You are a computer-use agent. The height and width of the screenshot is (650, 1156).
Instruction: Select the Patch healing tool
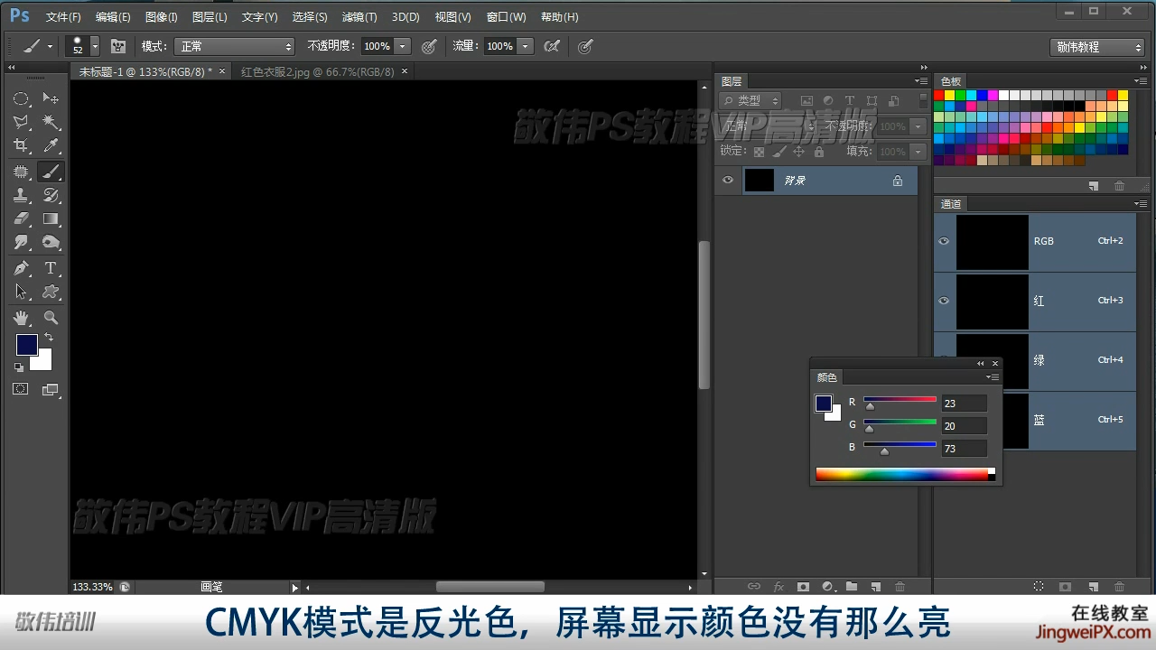pos(21,172)
